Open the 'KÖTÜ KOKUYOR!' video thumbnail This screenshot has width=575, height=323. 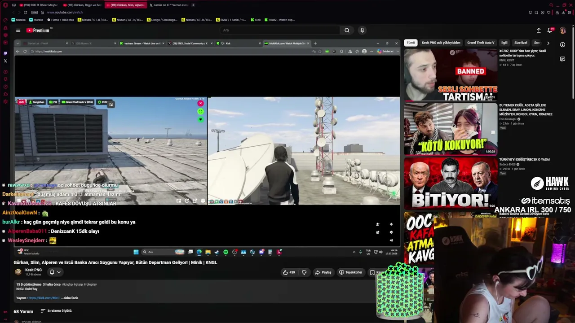pyautogui.click(x=451, y=129)
